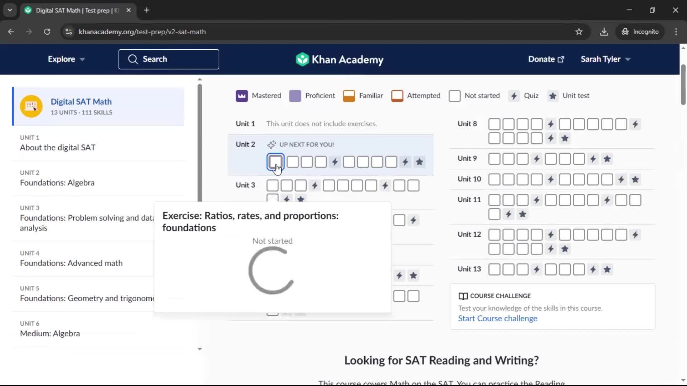
Task: Click the page vertical scrollbar thumb
Action: click(683, 84)
